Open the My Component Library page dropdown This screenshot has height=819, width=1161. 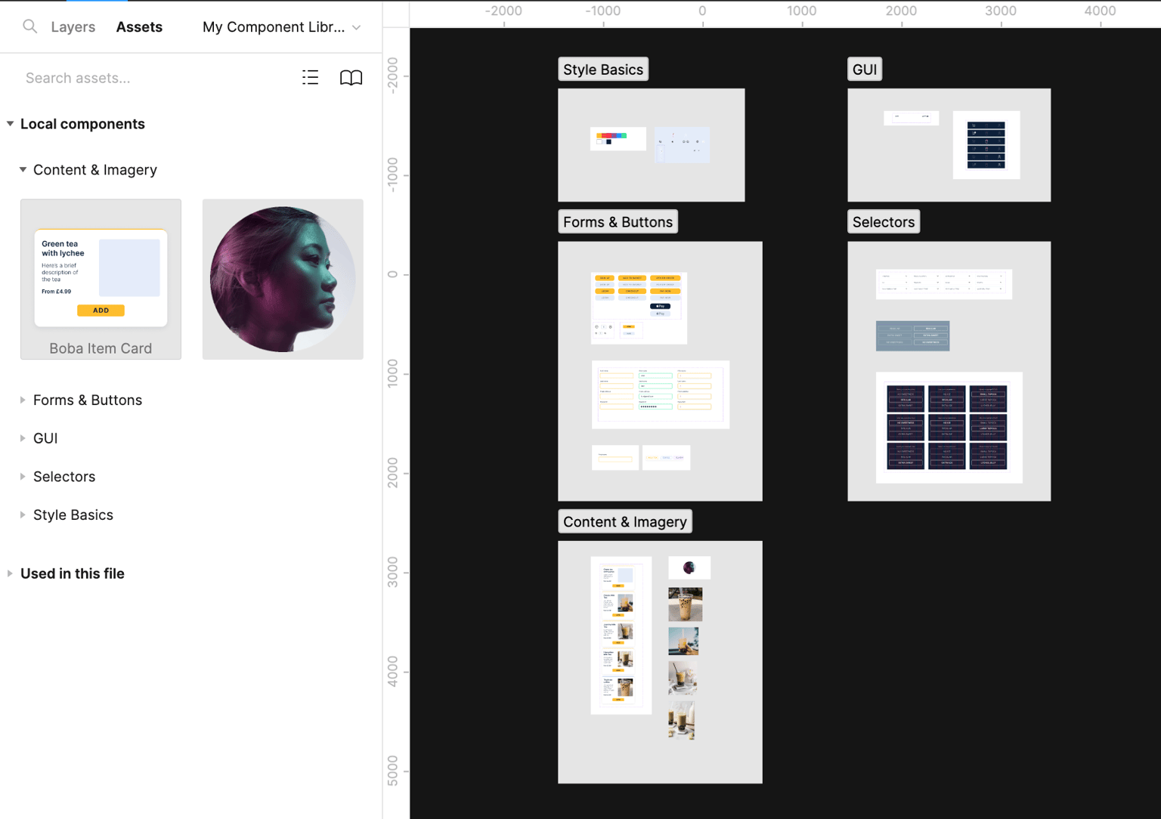(281, 26)
